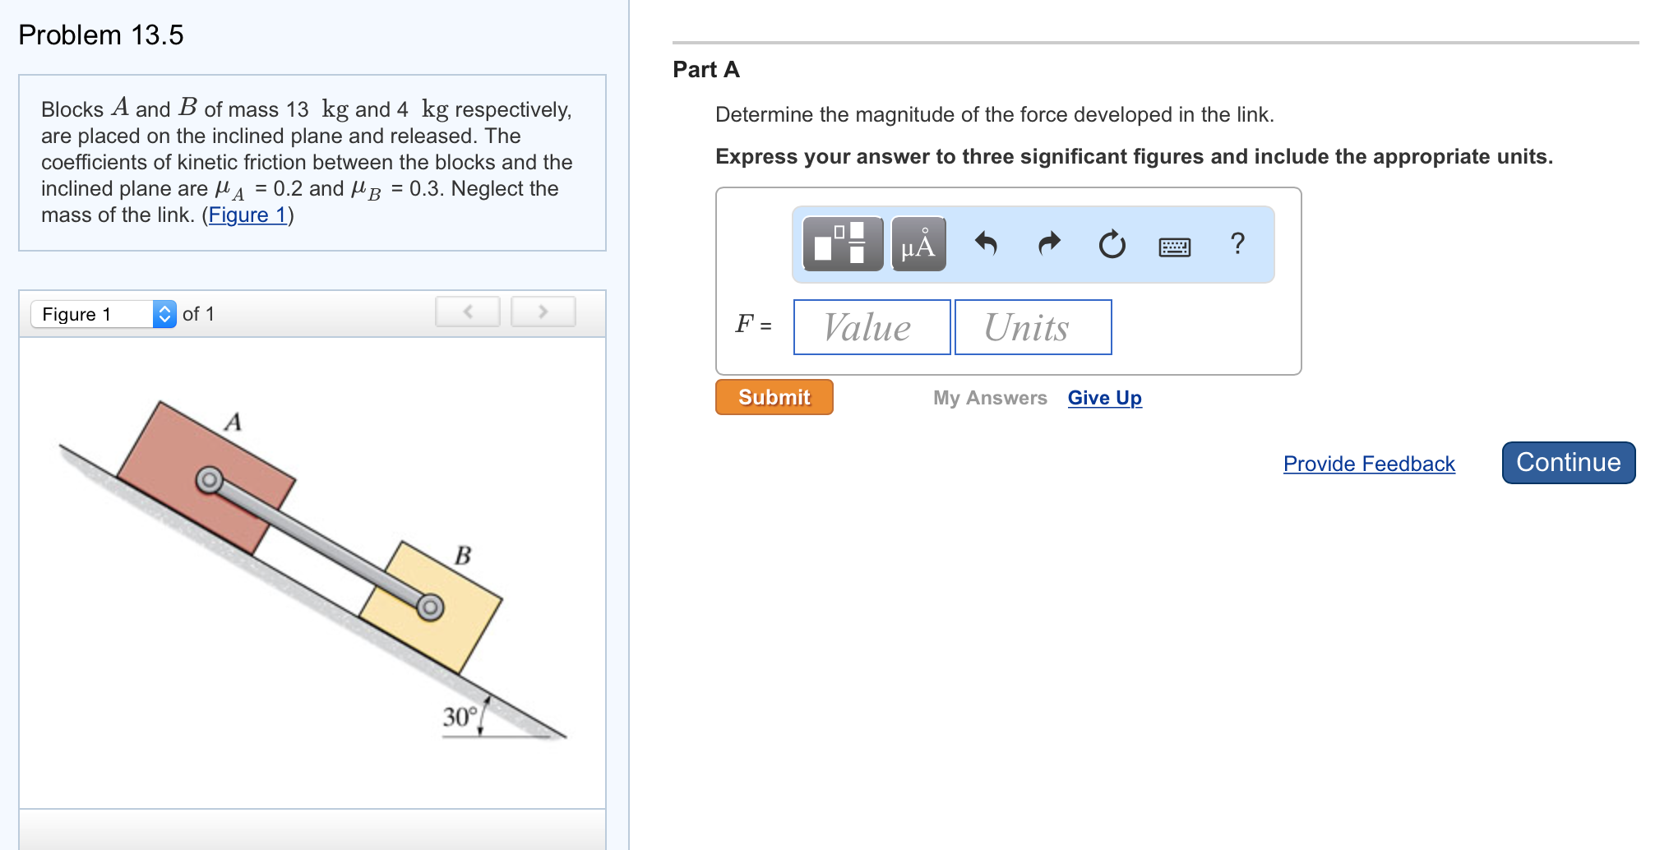Click the 'of 1' figure count text
The height and width of the screenshot is (850, 1669).
[198, 314]
